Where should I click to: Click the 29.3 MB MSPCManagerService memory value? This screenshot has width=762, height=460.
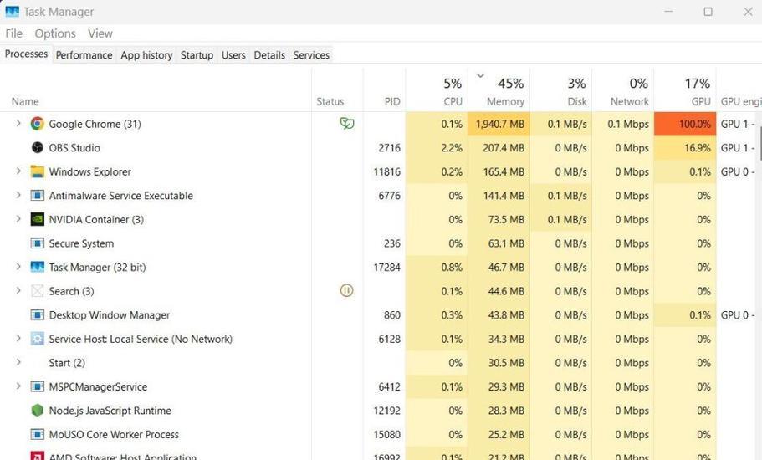(x=506, y=386)
